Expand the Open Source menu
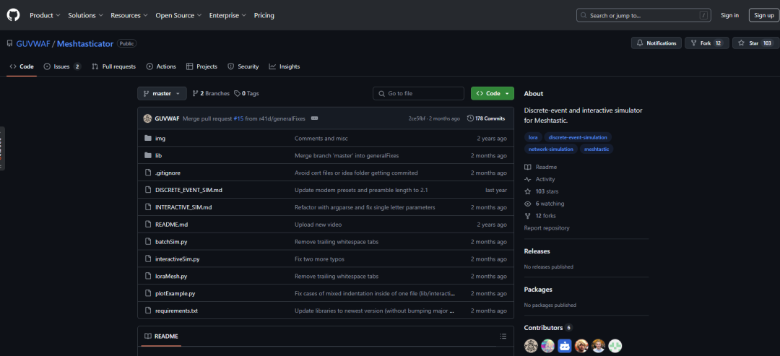The height and width of the screenshot is (356, 780). (178, 15)
